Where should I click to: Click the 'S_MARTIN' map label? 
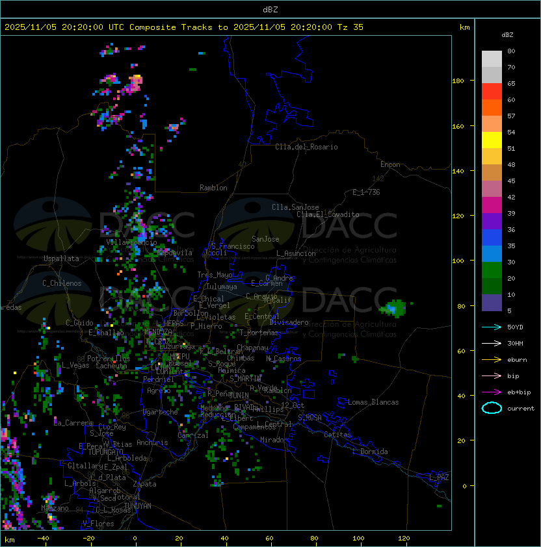click(x=245, y=379)
